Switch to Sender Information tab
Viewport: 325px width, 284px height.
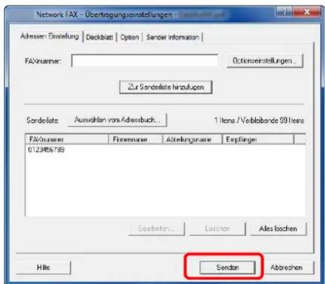[172, 37]
